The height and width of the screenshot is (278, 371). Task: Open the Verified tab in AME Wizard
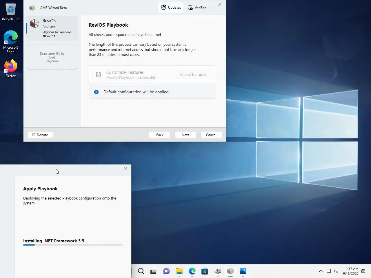(x=197, y=8)
